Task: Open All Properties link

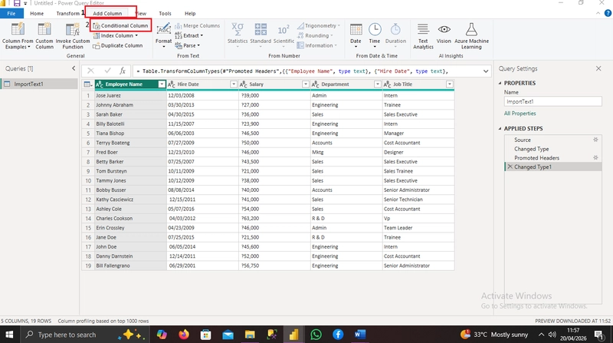Action: pyautogui.click(x=520, y=114)
